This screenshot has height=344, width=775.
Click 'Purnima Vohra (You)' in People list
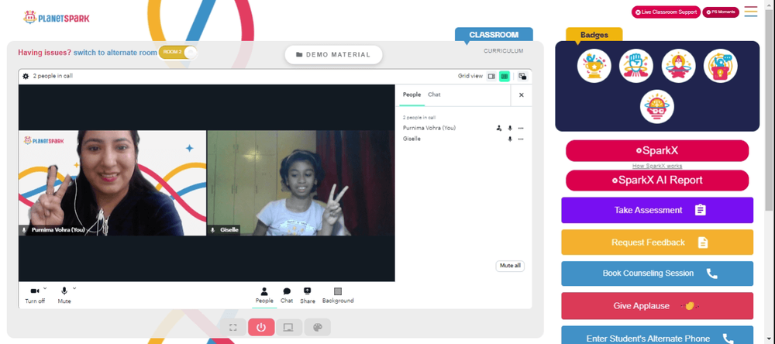(x=429, y=128)
